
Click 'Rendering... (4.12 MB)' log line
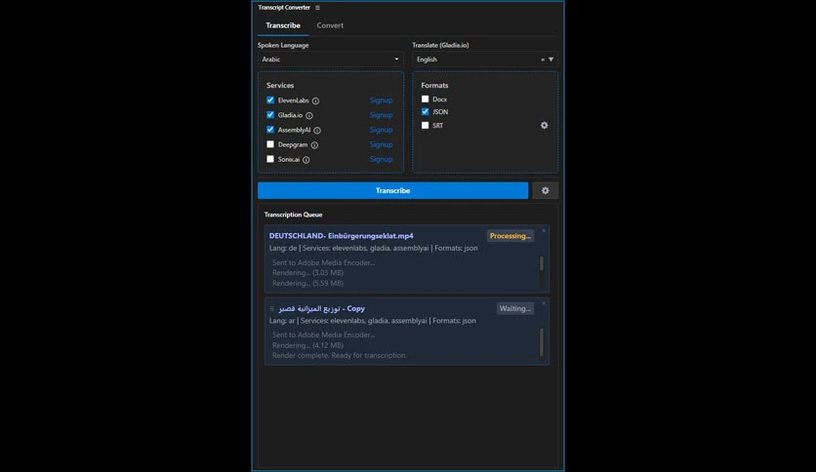click(307, 345)
